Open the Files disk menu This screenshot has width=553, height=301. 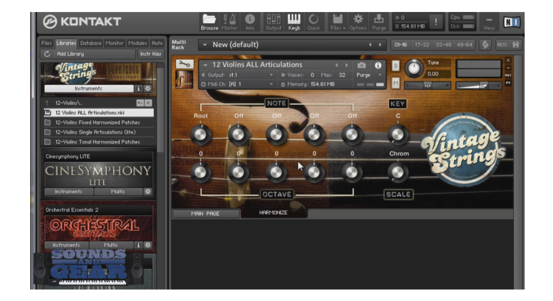(338, 22)
